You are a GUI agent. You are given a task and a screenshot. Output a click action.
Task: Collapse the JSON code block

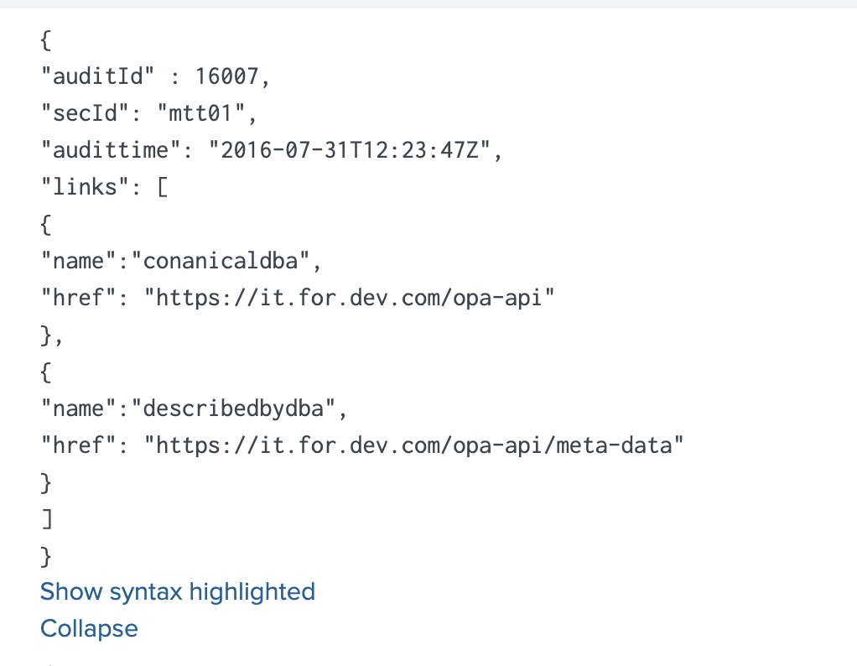click(89, 628)
